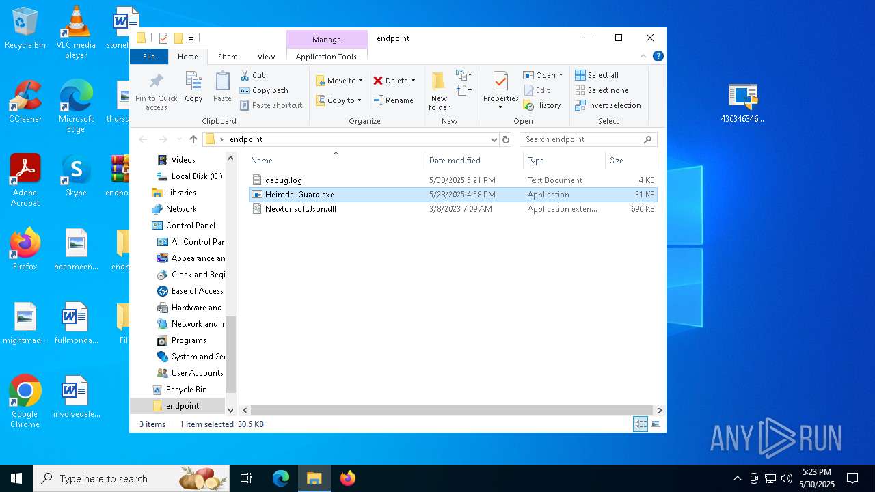Click the Copy ribbon button

click(193, 87)
